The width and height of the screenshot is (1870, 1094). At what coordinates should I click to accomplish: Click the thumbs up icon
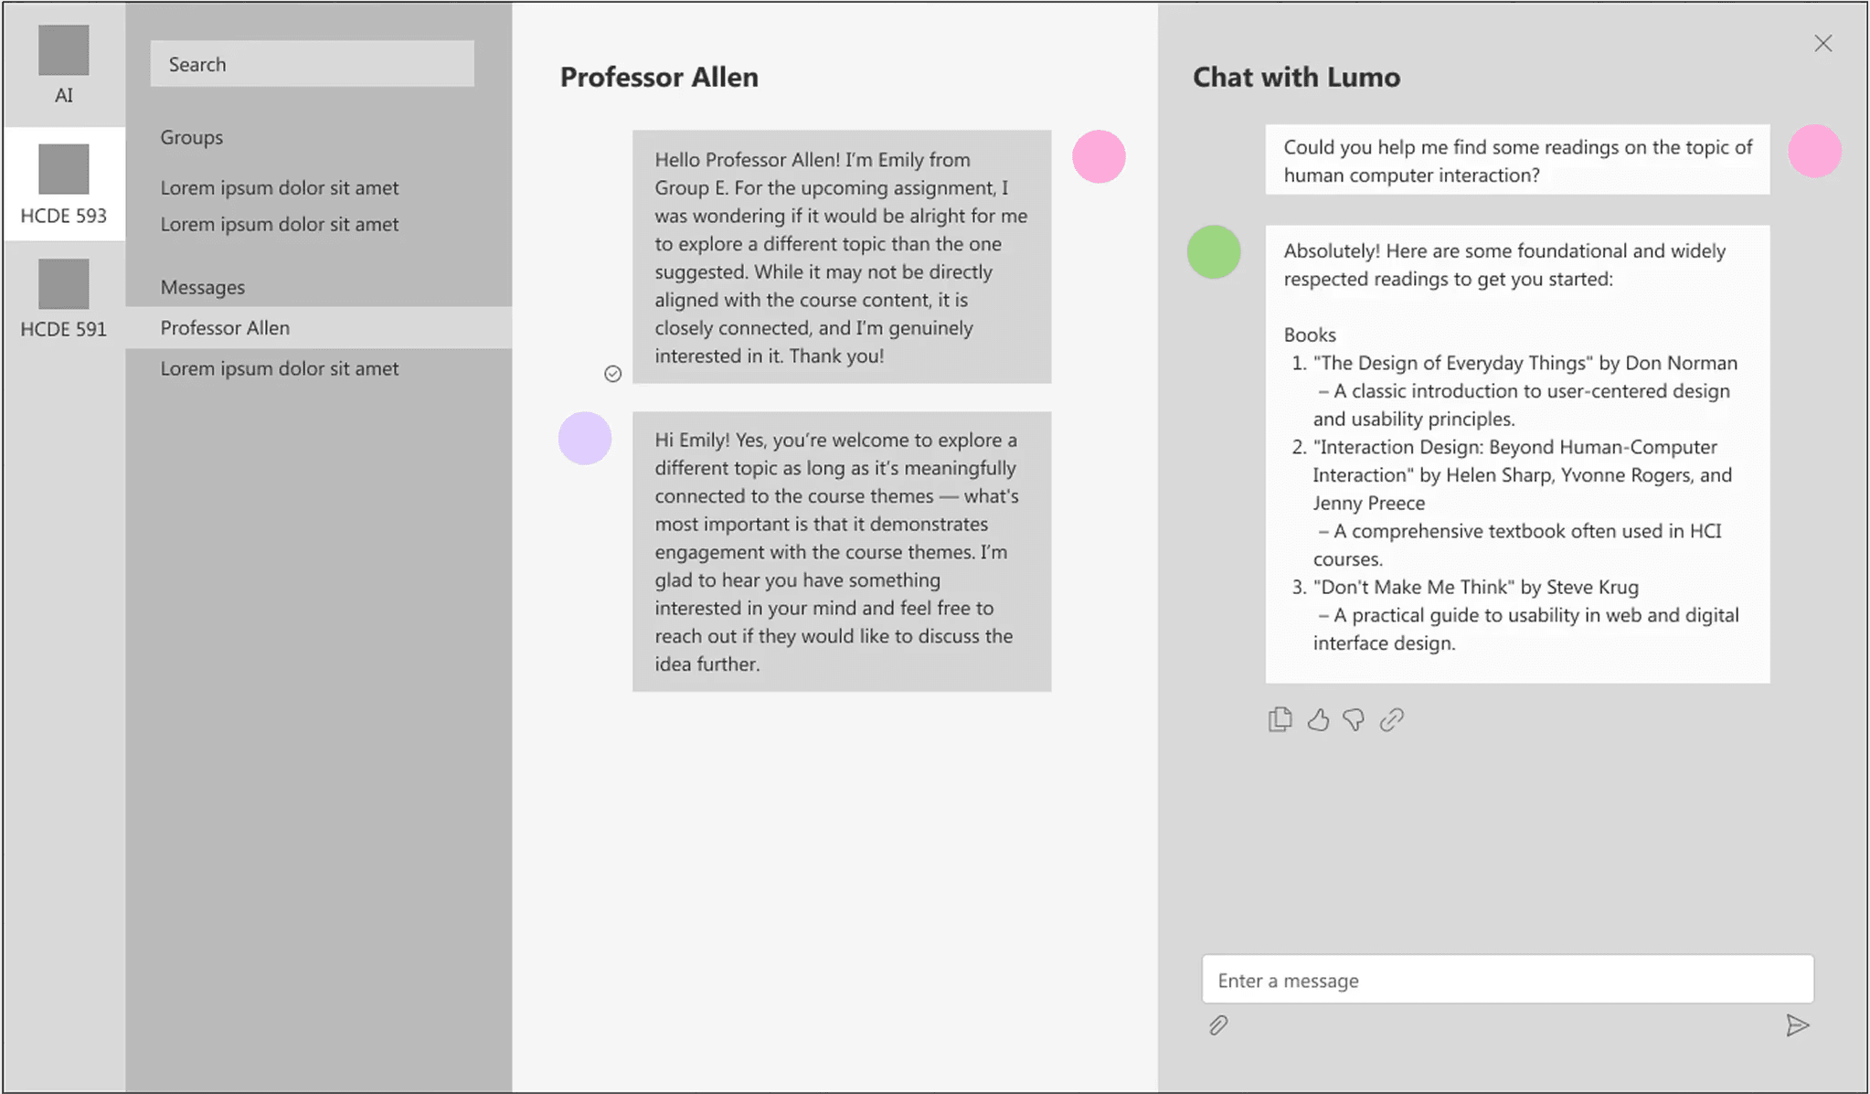[1317, 720]
